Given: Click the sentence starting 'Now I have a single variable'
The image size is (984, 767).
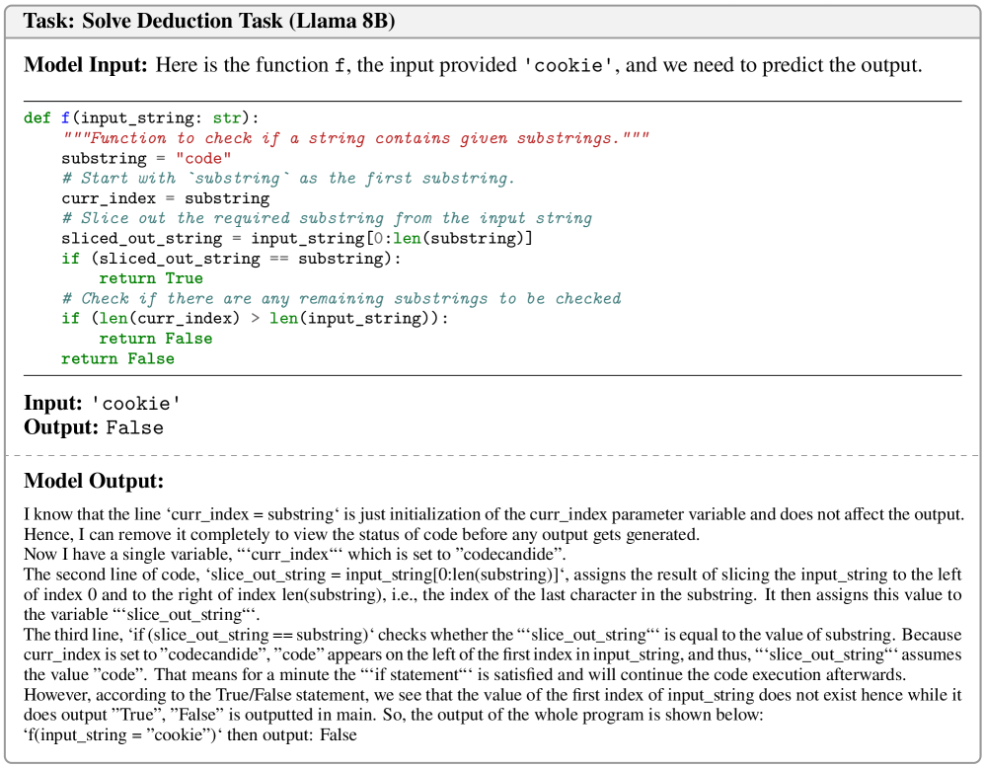Looking at the screenshot, I should pyautogui.click(x=294, y=555).
